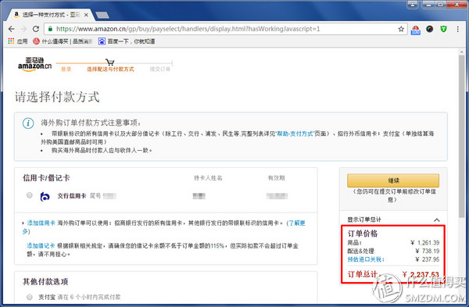Click the 提交订单 progress step
Image resolution: width=469 pixels, height=307 pixels.
click(x=160, y=69)
